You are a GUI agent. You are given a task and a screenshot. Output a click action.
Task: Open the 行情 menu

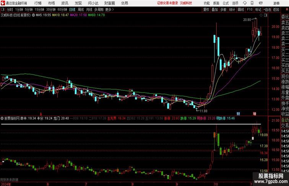click(x=38, y=3)
